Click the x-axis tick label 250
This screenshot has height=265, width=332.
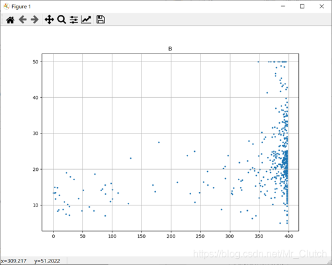tap(200, 236)
